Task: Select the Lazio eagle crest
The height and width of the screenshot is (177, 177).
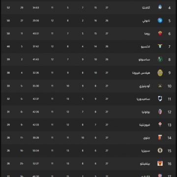Action: click(160, 46)
